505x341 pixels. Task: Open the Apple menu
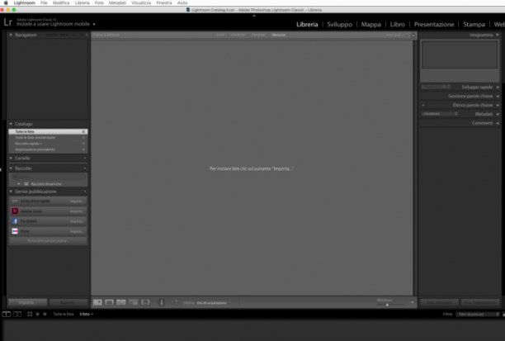click(x=6, y=2)
